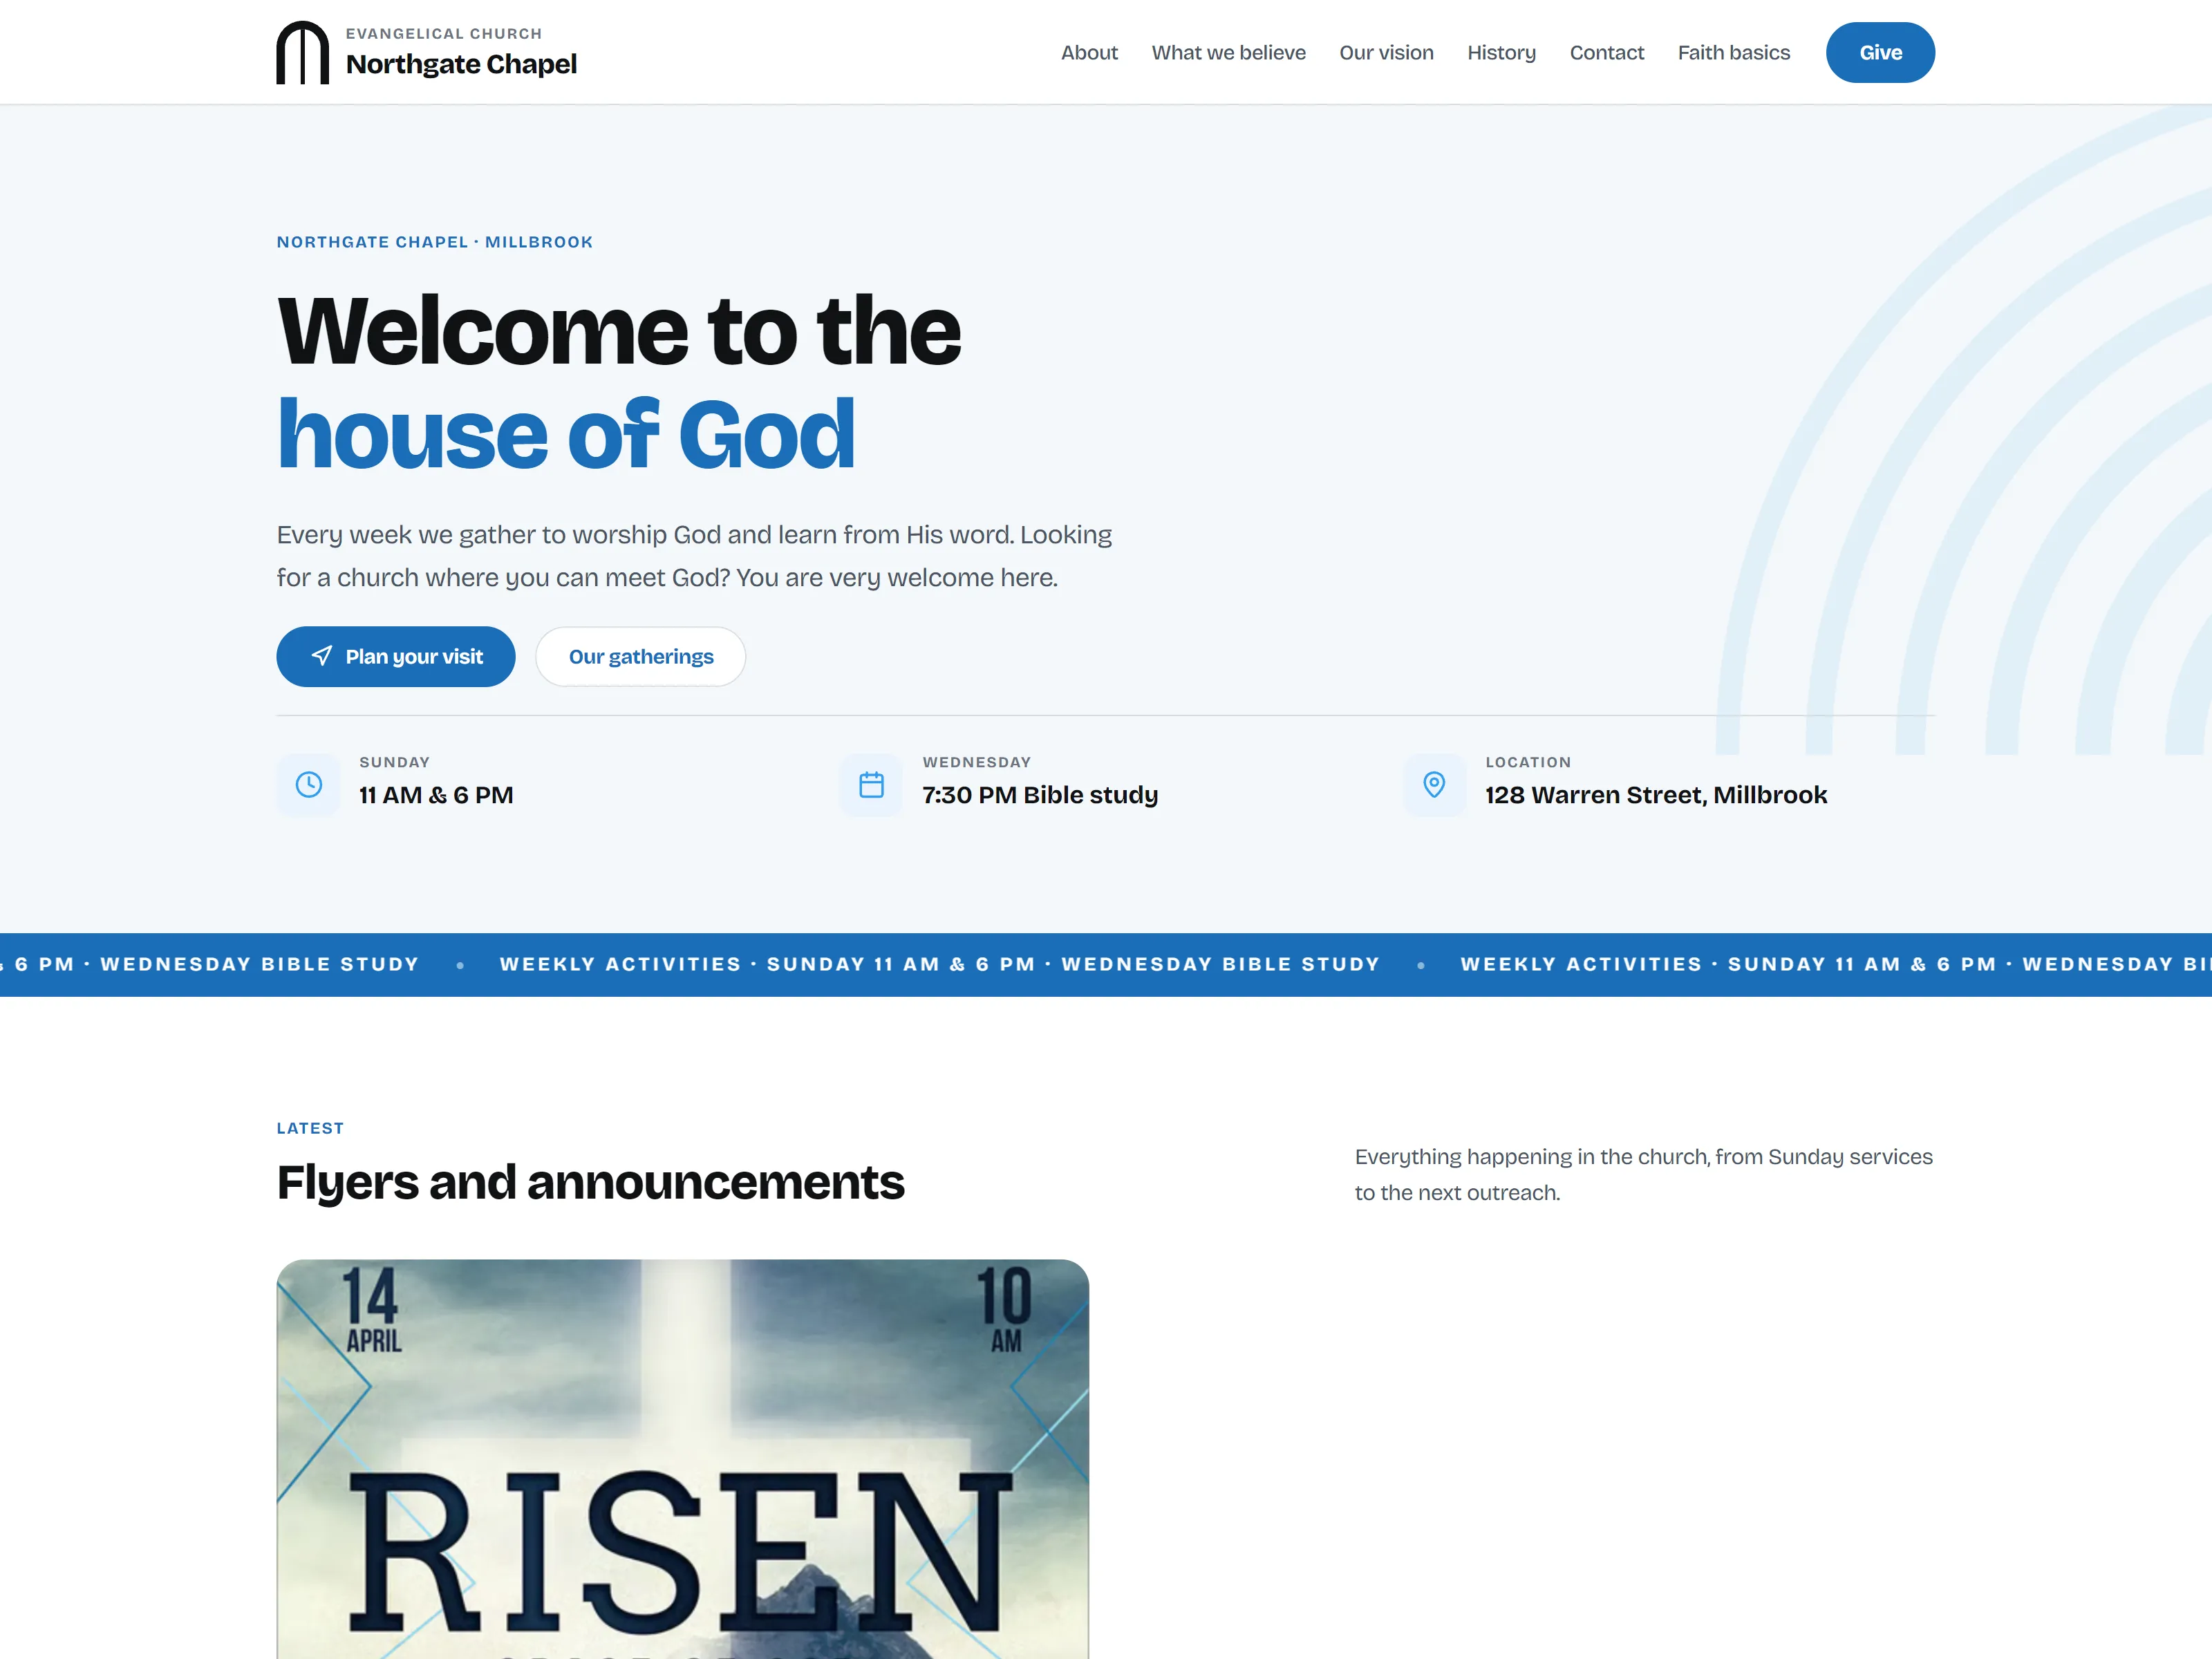2212x1659 pixels.
Task: Click the 128 Warren Street, Millbrook address
Action: point(1656,796)
